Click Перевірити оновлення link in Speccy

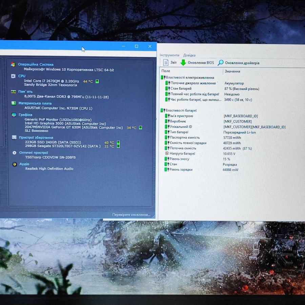click(x=131, y=215)
